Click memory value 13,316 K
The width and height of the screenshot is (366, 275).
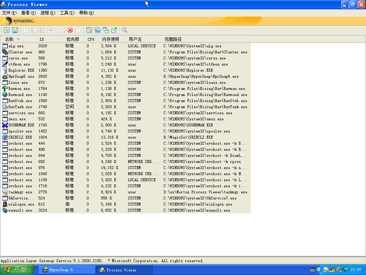109,137
